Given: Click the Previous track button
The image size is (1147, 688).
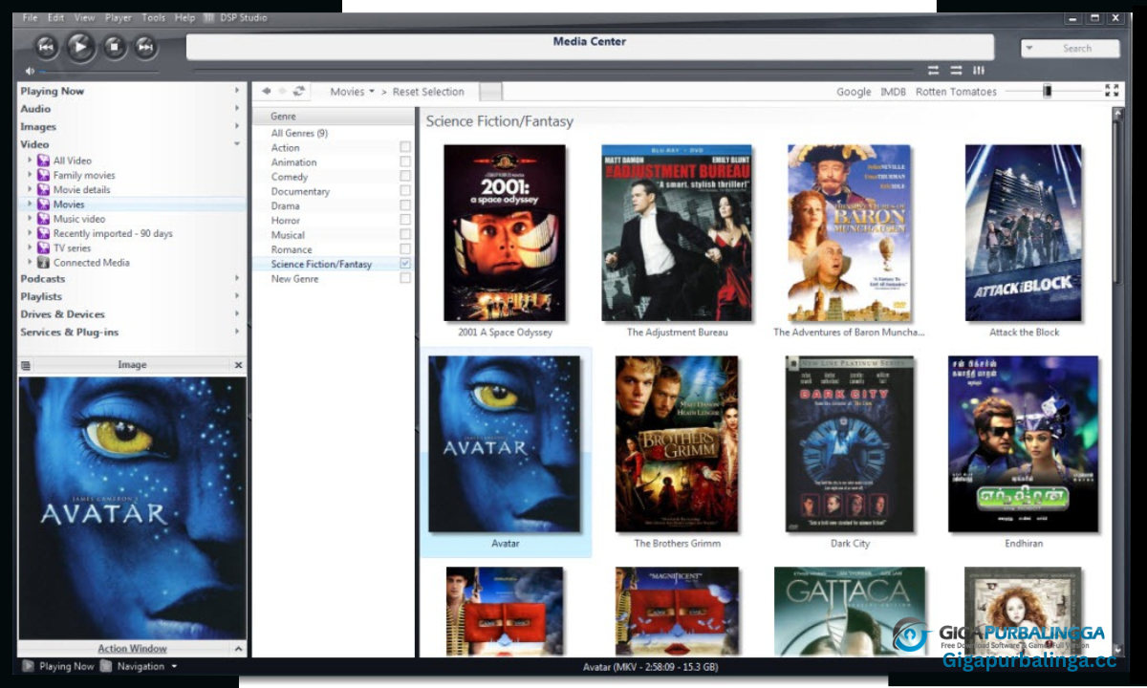Looking at the screenshot, I should [46, 46].
